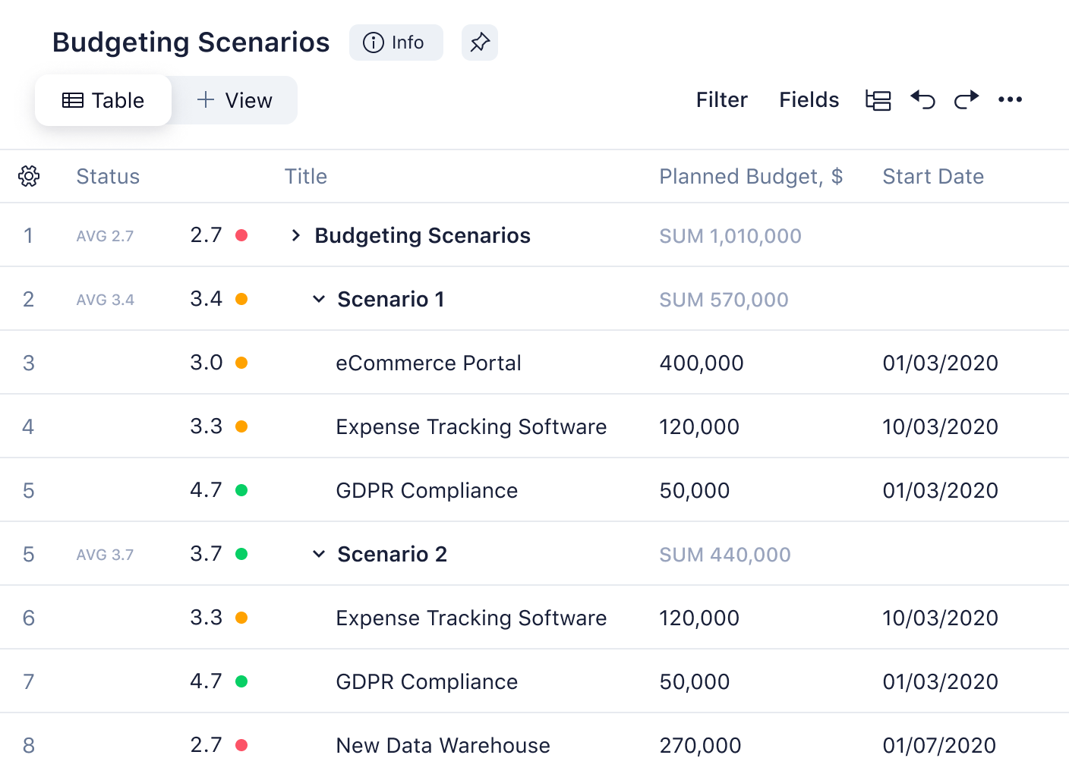Click the plus icon to add a view
This screenshot has height=777, width=1069.
point(205,99)
